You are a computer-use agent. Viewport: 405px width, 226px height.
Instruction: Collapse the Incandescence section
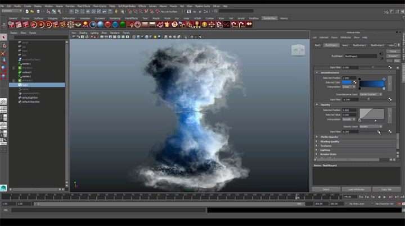pyautogui.click(x=317, y=72)
